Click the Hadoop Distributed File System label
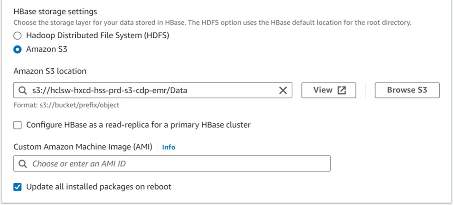This screenshot has width=453, height=205. [x=97, y=35]
